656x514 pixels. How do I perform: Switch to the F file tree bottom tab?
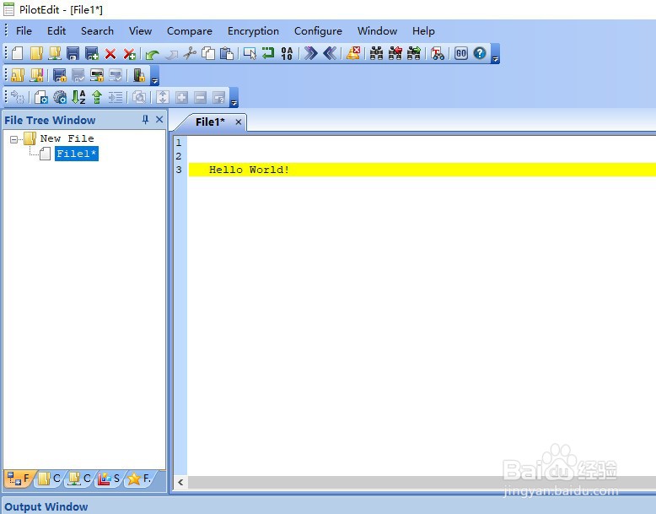coord(19,479)
